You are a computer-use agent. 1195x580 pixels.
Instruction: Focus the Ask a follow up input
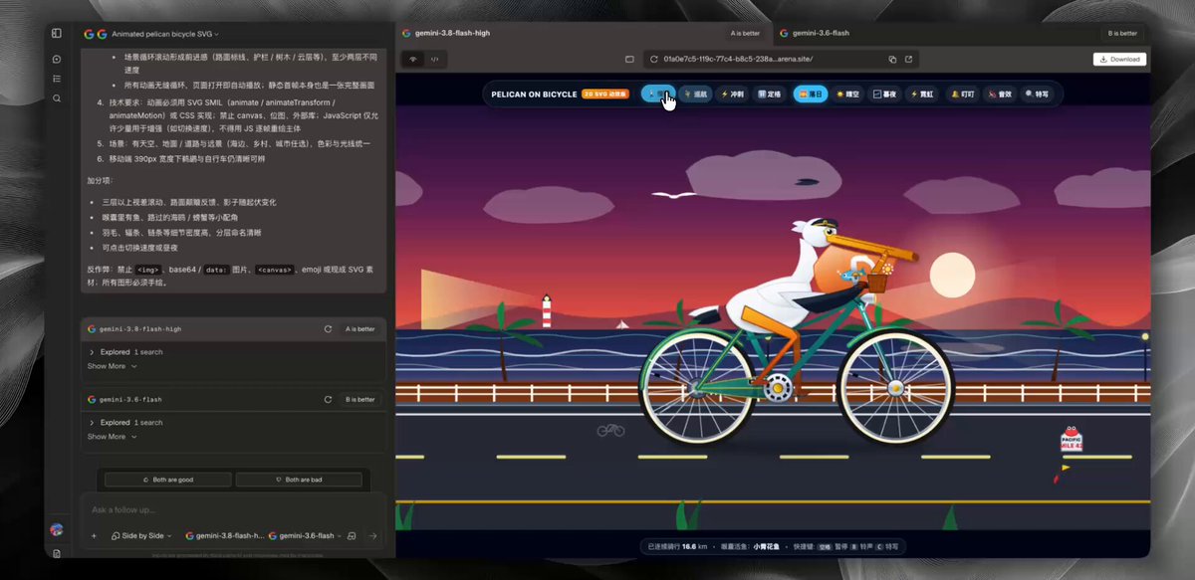click(234, 509)
